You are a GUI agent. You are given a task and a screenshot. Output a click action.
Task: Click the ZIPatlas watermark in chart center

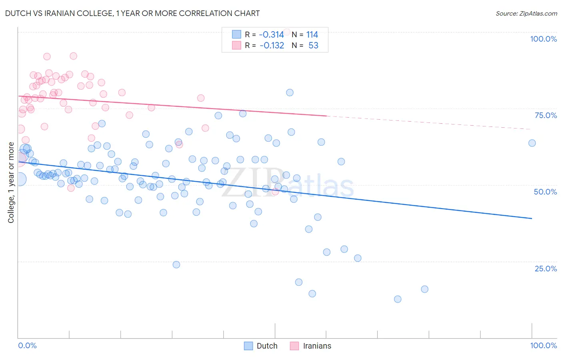288,183
